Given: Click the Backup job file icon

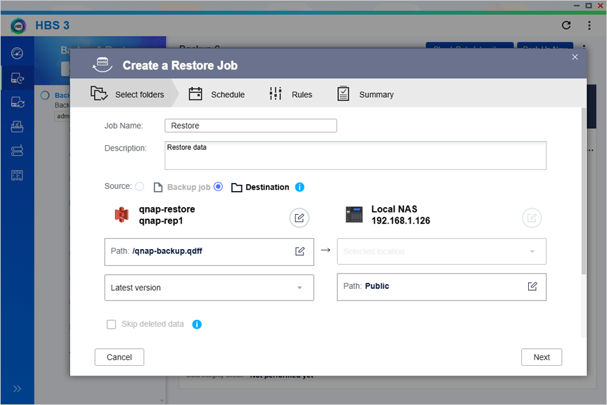Looking at the screenshot, I should 158,187.
